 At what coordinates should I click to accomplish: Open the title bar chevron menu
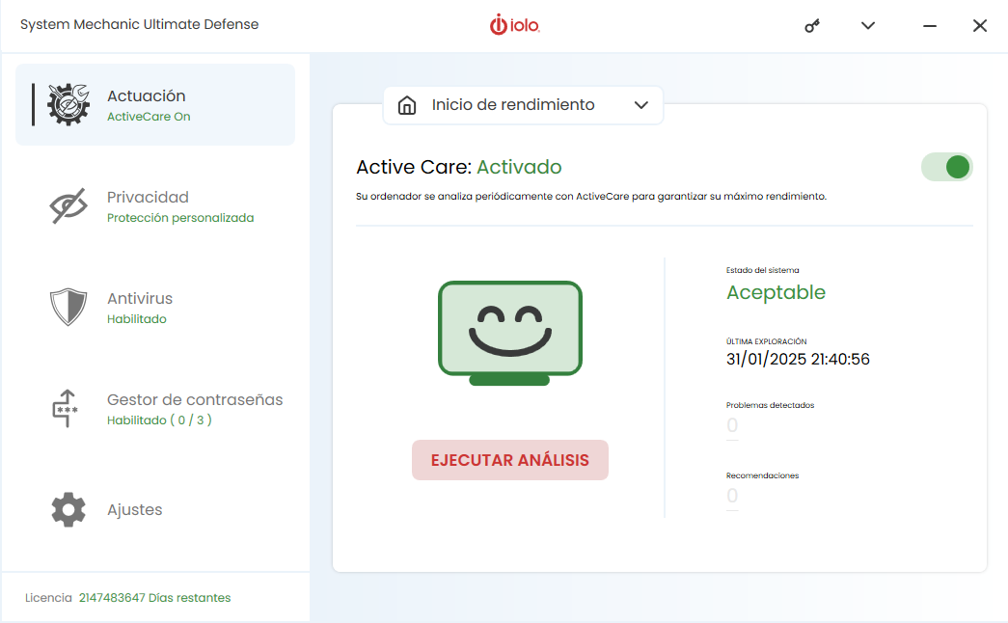pyautogui.click(x=868, y=26)
